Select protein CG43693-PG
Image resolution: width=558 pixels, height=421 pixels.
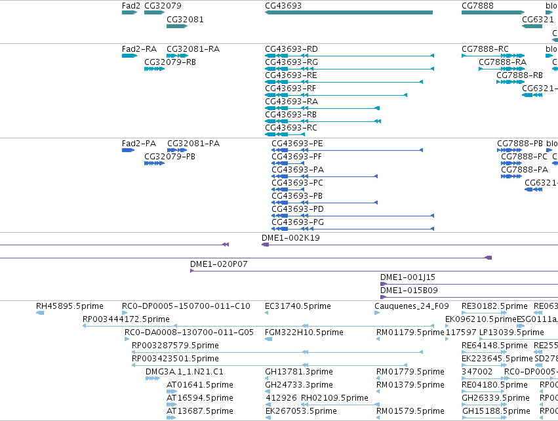click(353, 229)
